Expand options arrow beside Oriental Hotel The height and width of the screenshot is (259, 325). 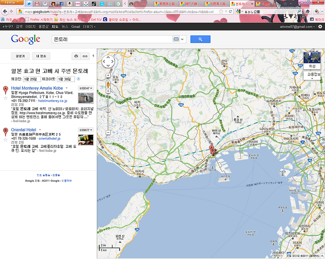40,130
